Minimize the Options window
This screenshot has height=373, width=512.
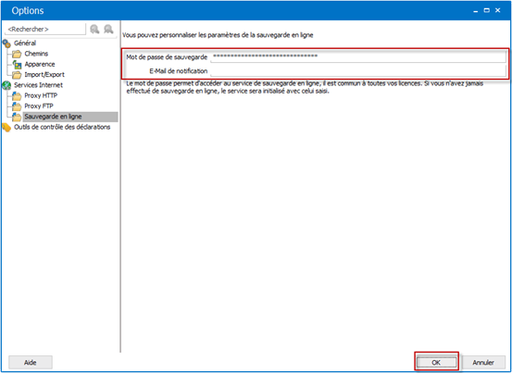(476, 10)
